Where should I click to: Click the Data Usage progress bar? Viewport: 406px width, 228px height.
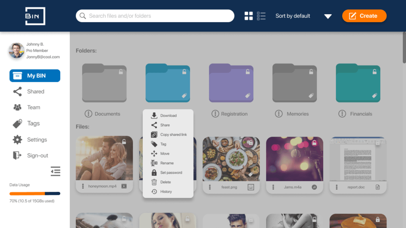34,194
